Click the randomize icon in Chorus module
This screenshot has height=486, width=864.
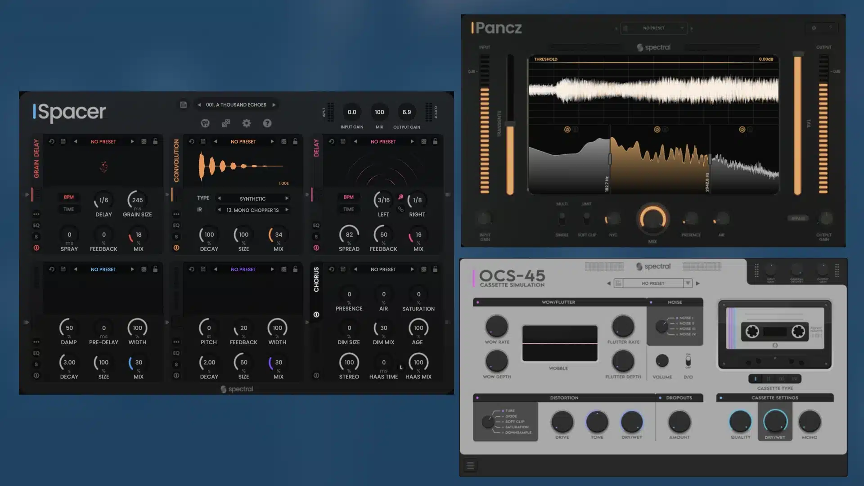pos(424,269)
